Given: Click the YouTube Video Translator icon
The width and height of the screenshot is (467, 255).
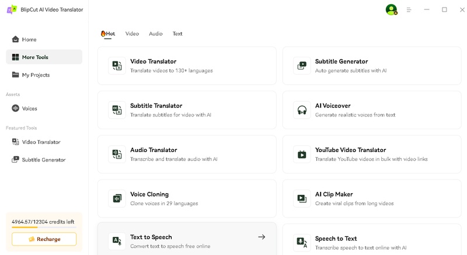Looking at the screenshot, I should (302, 154).
